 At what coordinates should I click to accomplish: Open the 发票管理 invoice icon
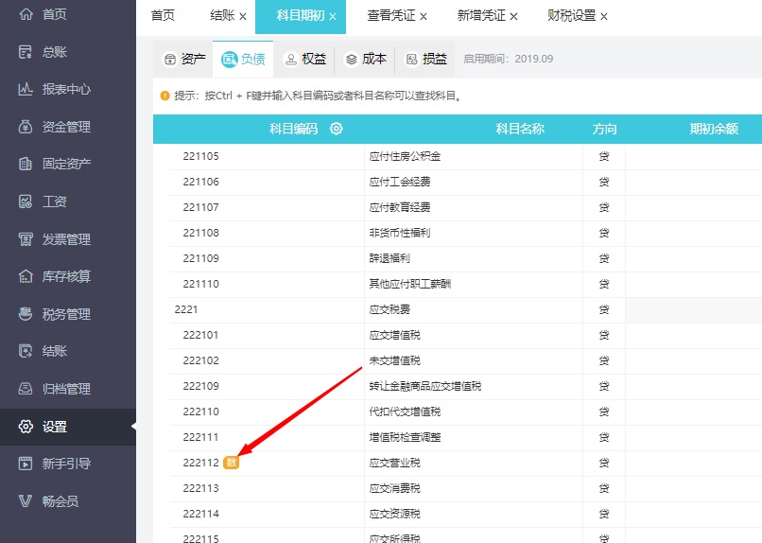[x=26, y=239]
